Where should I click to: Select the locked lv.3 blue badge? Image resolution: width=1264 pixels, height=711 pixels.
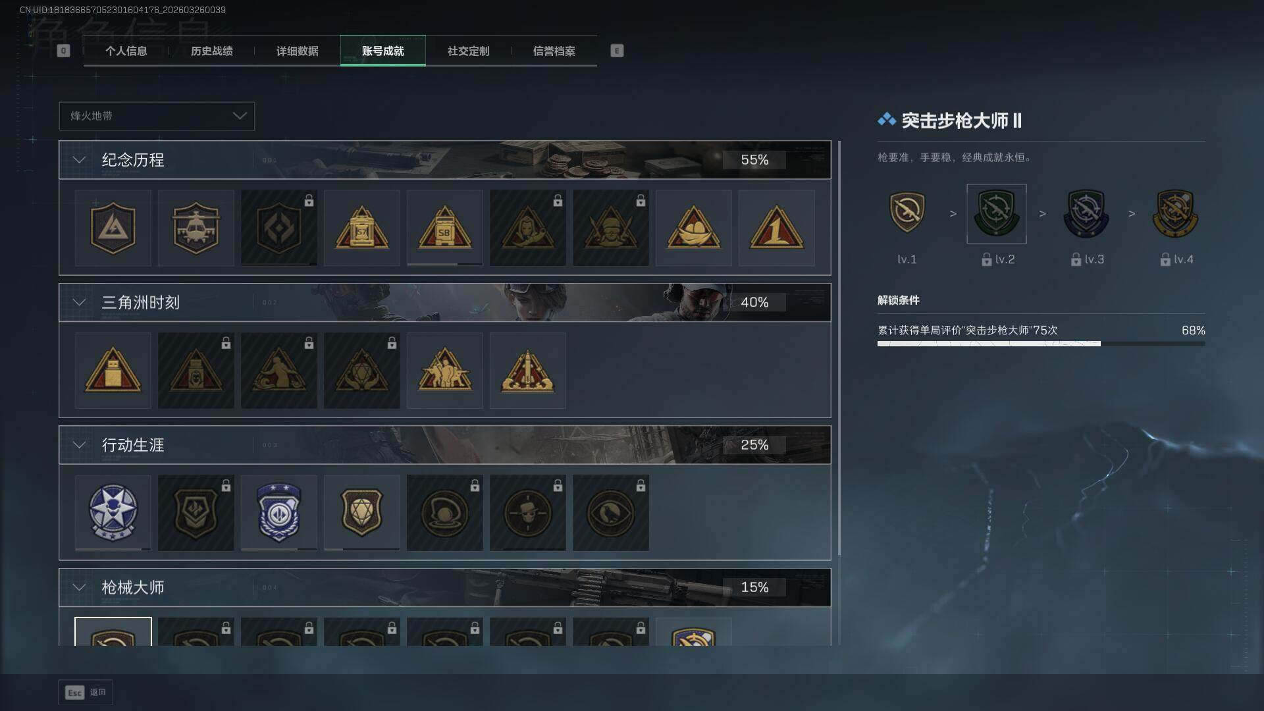(1086, 213)
